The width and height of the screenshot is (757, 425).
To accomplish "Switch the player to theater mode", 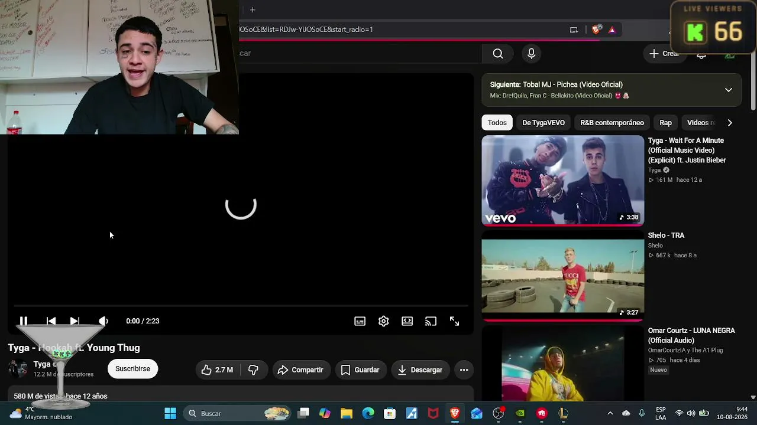I will click(407, 321).
